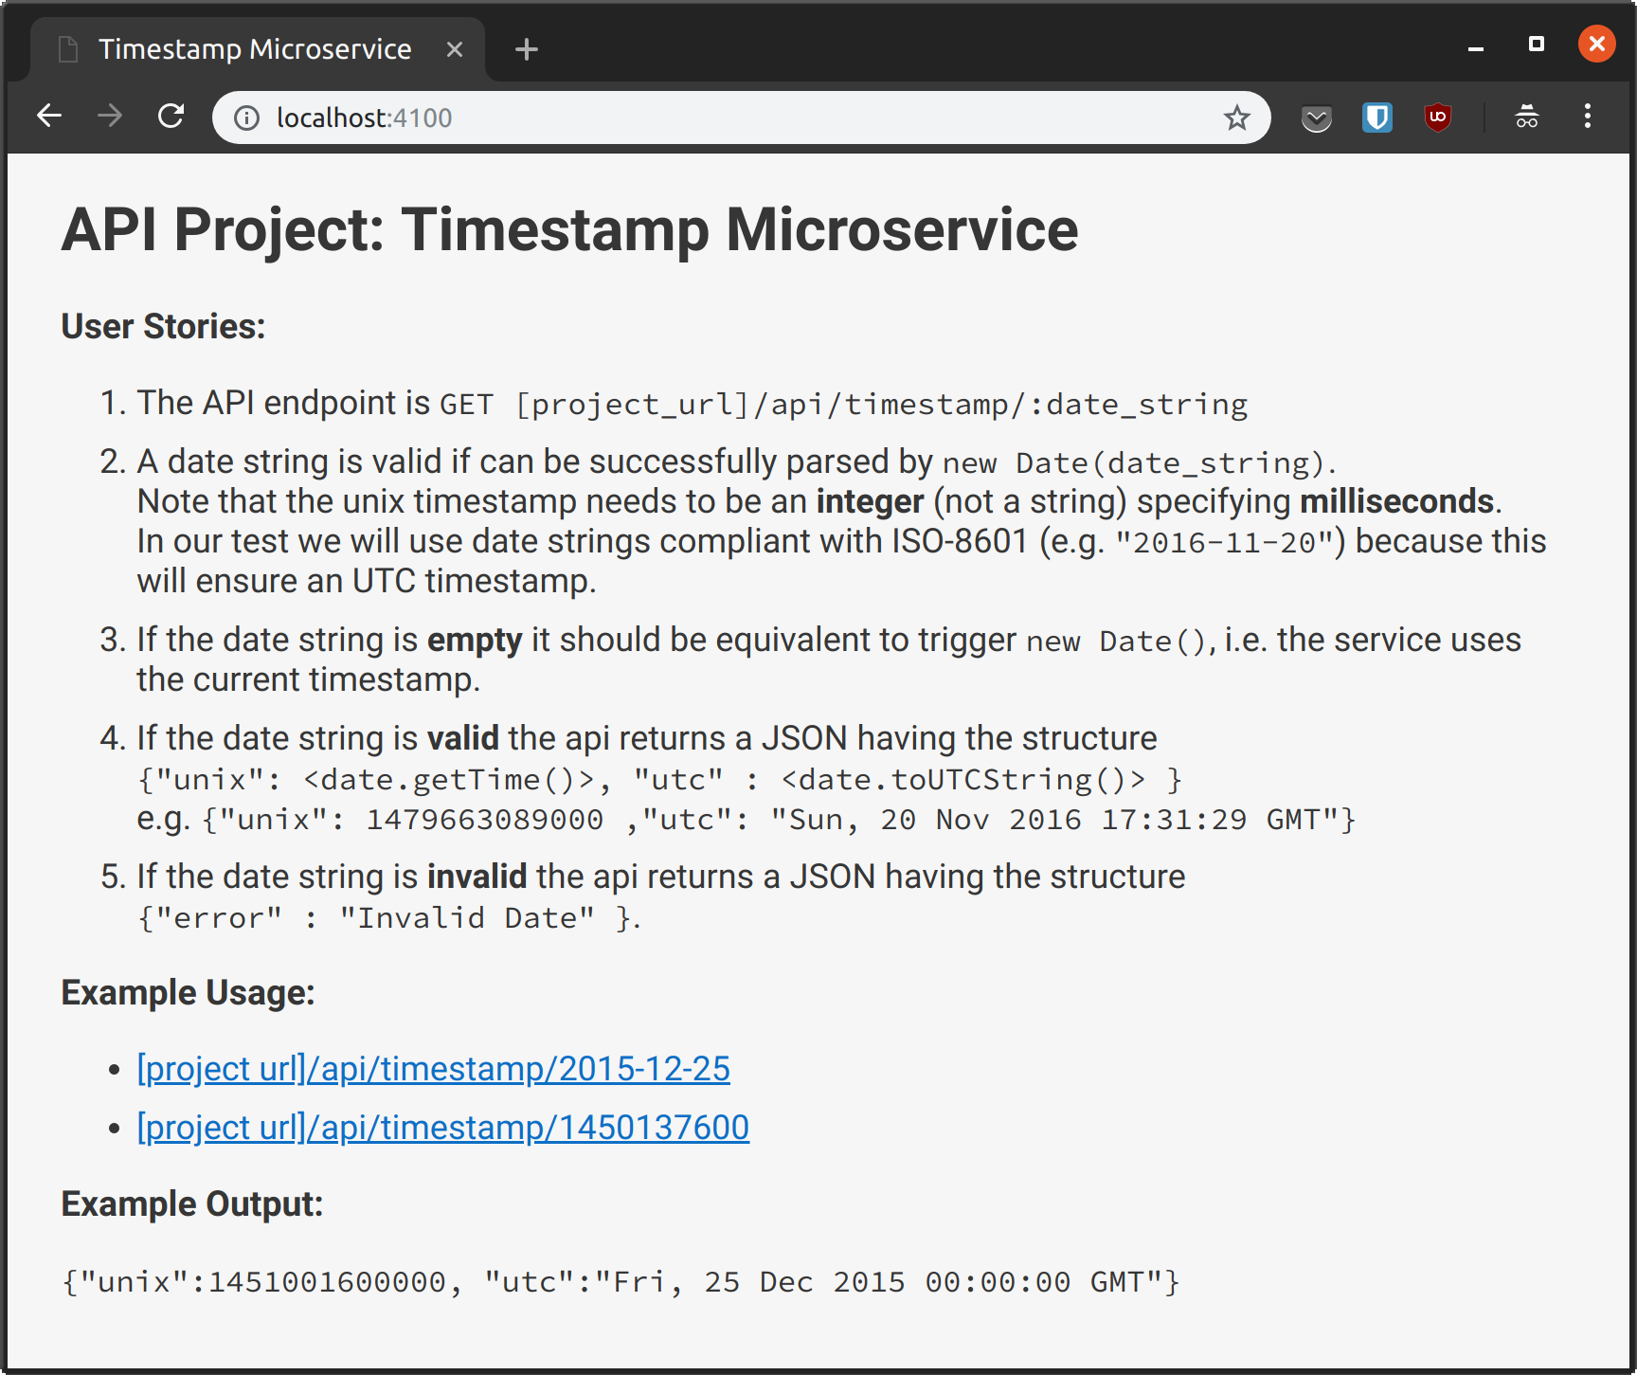Open the uBlock Origin extension
Viewport: 1637px width, 1375px height.
1437,118
